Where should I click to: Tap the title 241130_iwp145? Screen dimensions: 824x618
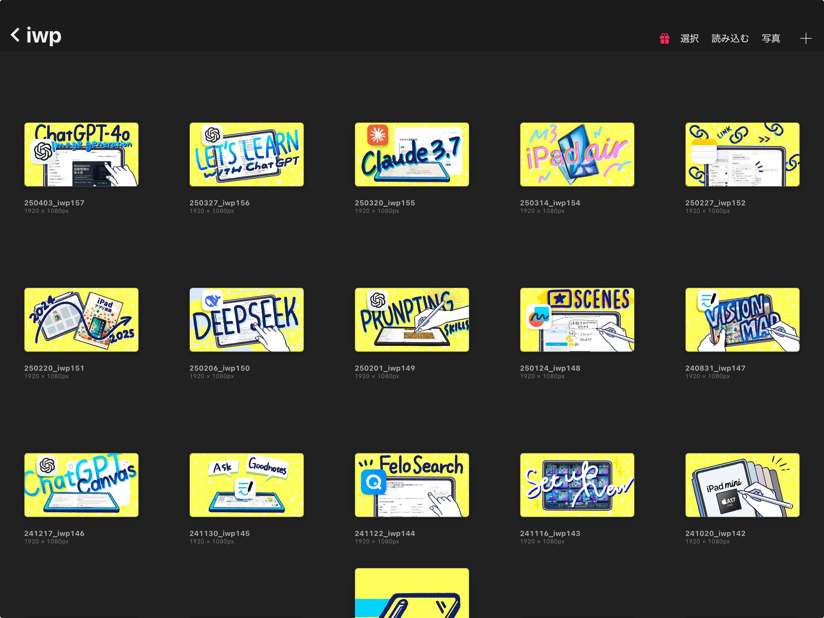[x=220, y=534]
